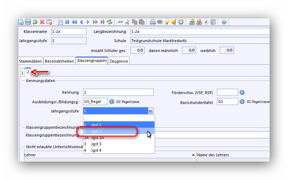This screenshot has width=288, height=180.
Task: Click the light bulb hint icon
Action: click(167, 22)
